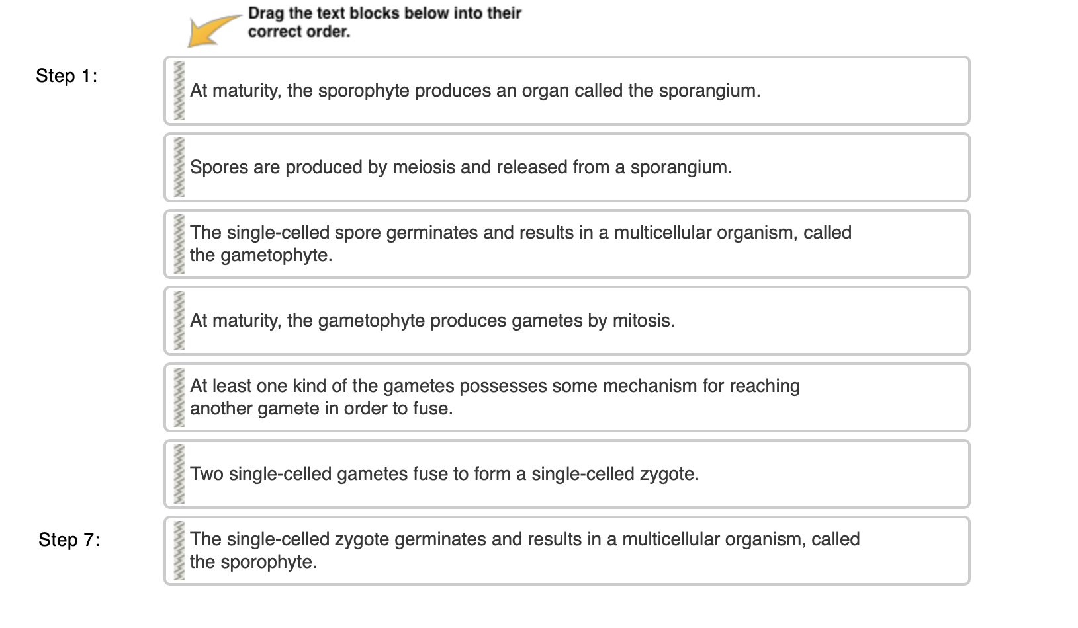1078x628 pixels.
Task: Click the Step 1 label
Action: (67, 76)
